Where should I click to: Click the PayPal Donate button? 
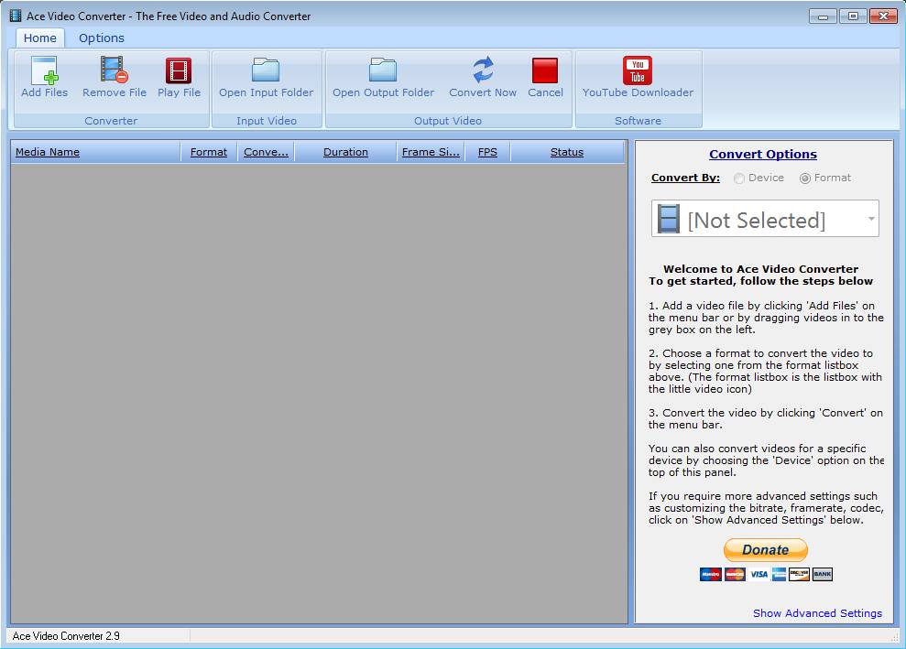coord(765,550)
